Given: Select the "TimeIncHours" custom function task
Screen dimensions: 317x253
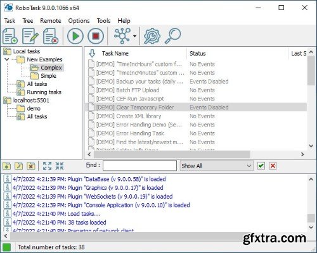Looking at the screenshot, I should [x=196, y=64].
